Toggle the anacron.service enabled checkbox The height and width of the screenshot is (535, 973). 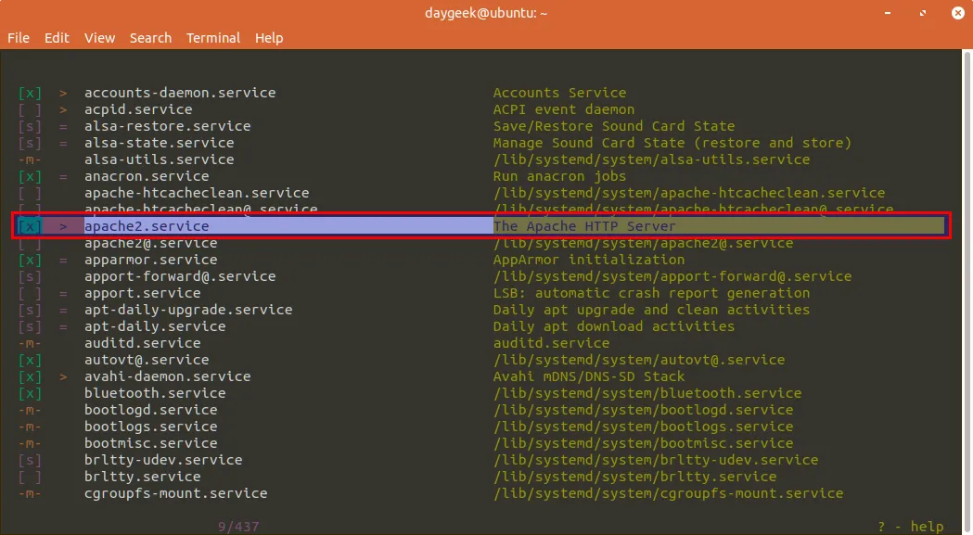30,176
